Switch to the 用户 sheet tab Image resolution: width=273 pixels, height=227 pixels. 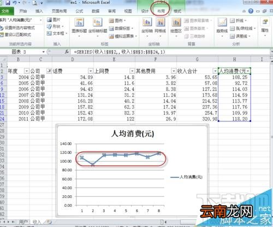tap(23, 222)
